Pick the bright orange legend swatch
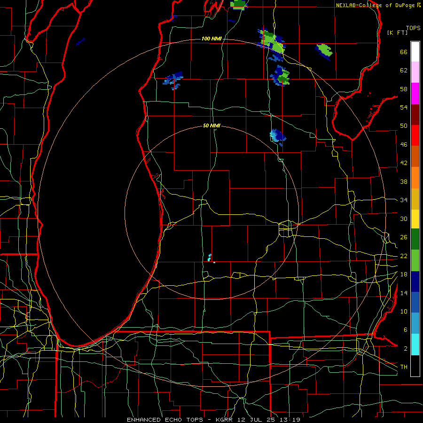Screen dimensions: 423x423 pos(415,178)
